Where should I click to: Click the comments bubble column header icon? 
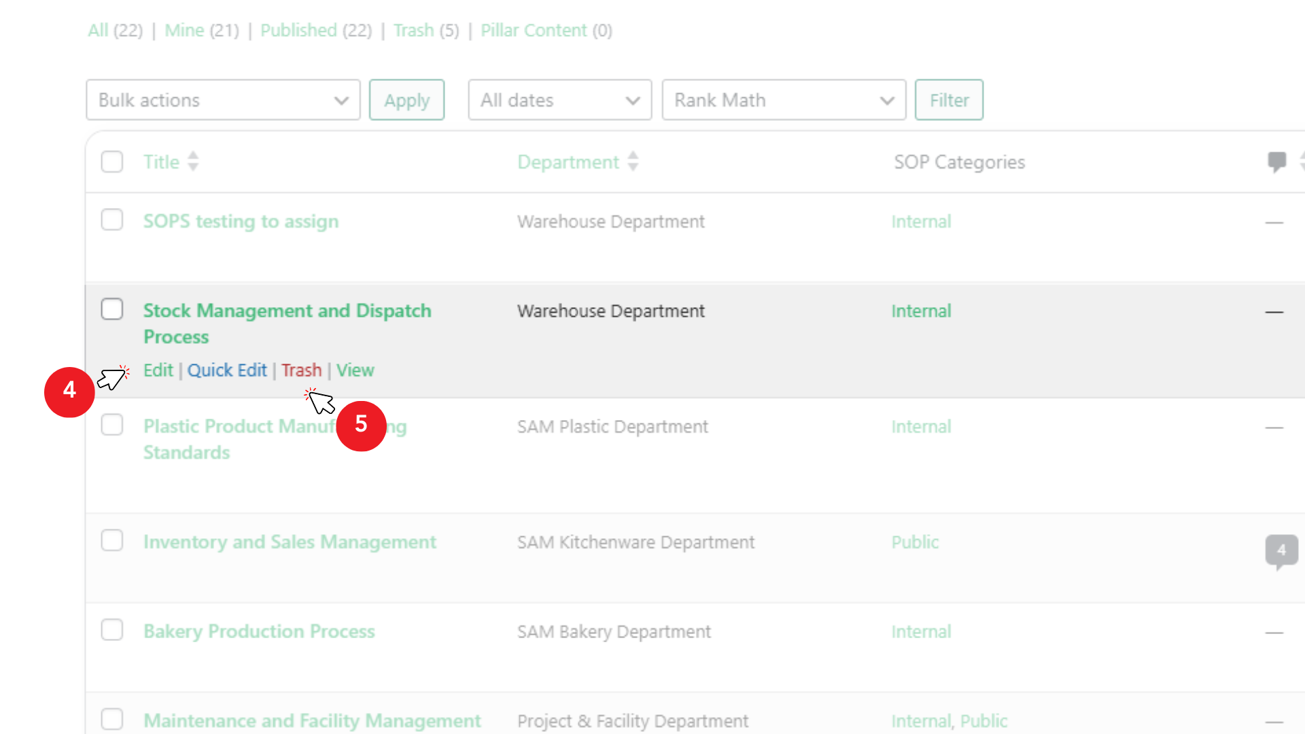(x=1276, y=162)
